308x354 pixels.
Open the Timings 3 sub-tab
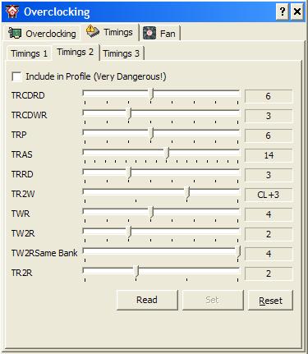point(122,53)
